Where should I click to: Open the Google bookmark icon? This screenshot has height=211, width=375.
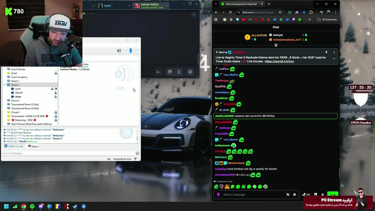[x=225, y=20]
